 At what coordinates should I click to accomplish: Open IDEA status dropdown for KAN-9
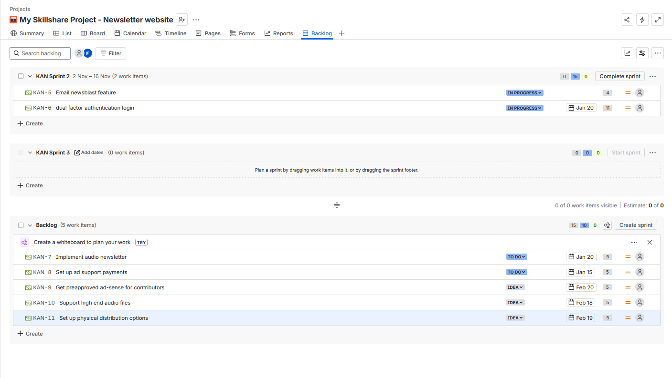(515, 287)
